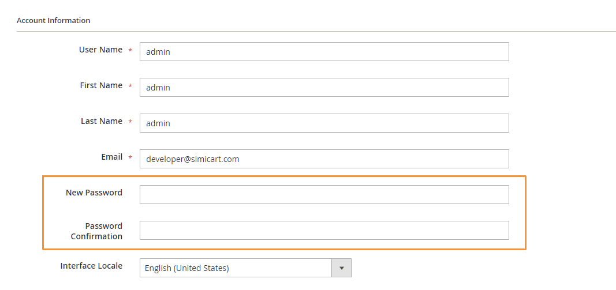Click the "New Password" label text
This screenshot has width=616, height=290.
pos(94,193)
